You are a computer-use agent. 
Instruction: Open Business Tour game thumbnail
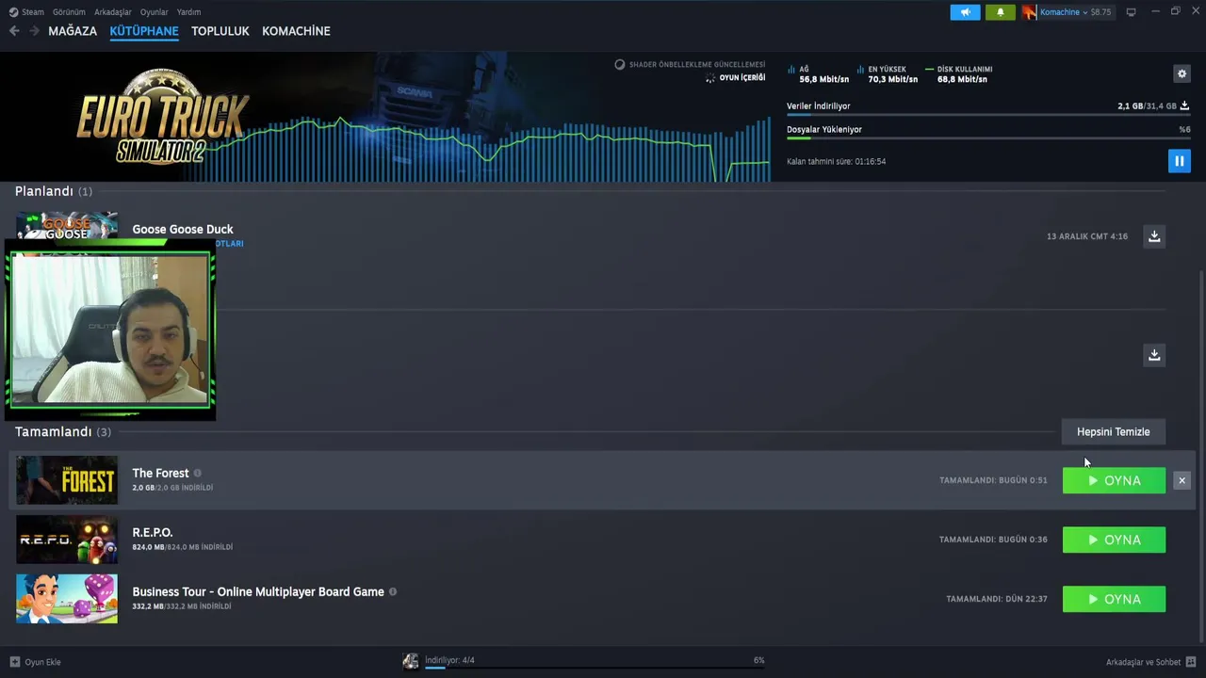67,599
